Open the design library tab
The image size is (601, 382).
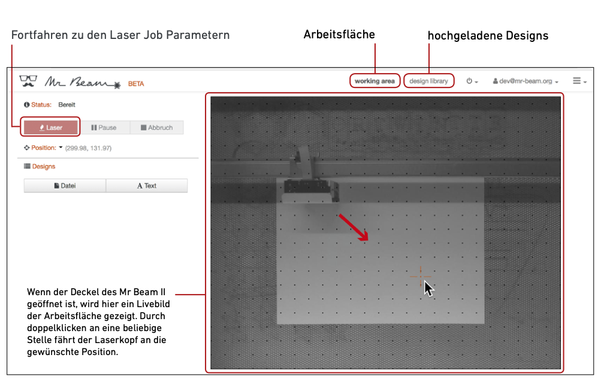coord(428,81)
